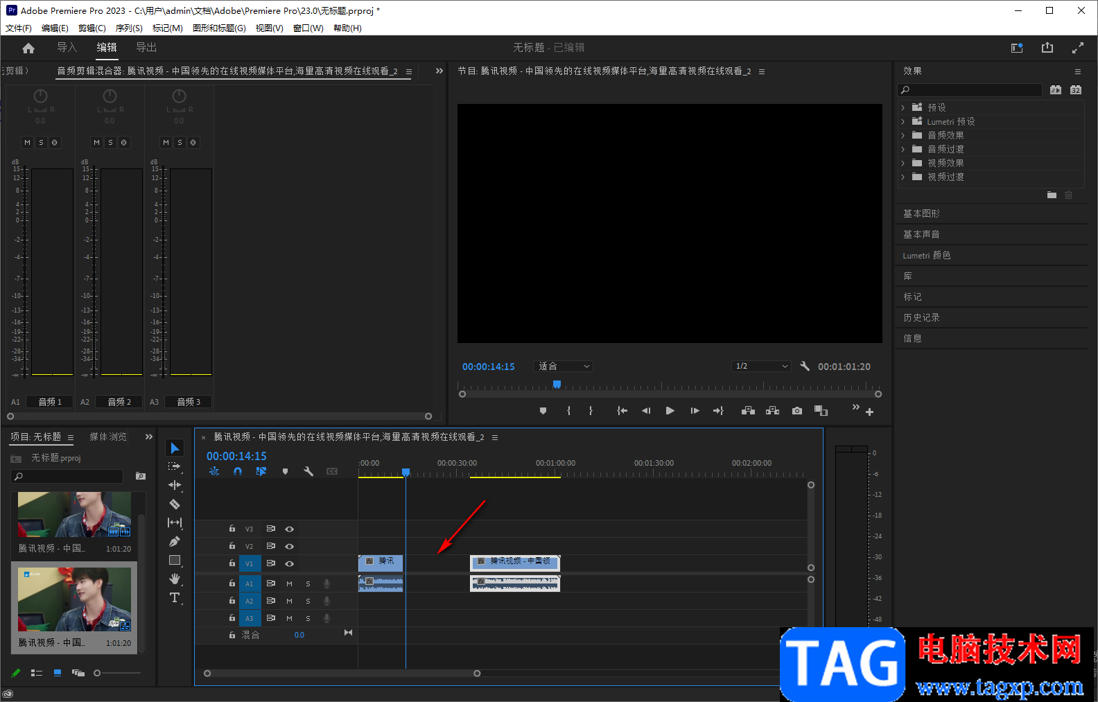Open the 文件(F) menu
1098x702 pixels.
(x=19, y=28)
